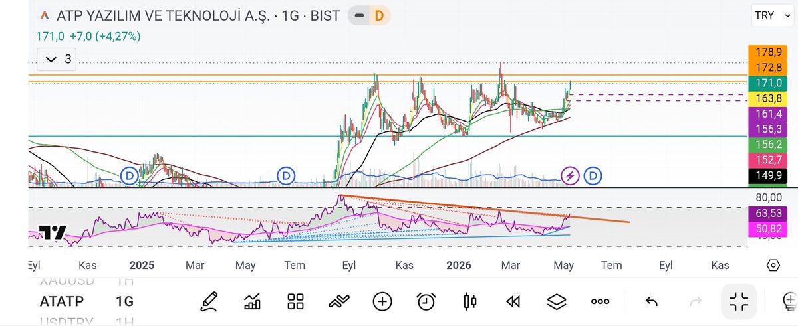798x326 pixels.
Task: Tap the orange 172,8 price label
Action: [768, 67]
